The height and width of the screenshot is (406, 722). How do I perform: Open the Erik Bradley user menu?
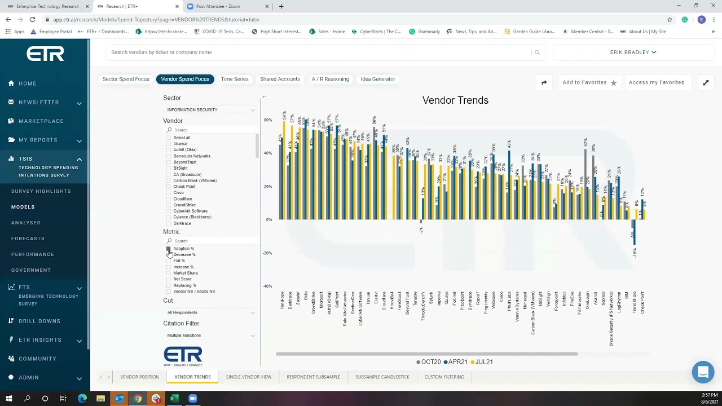633,52
